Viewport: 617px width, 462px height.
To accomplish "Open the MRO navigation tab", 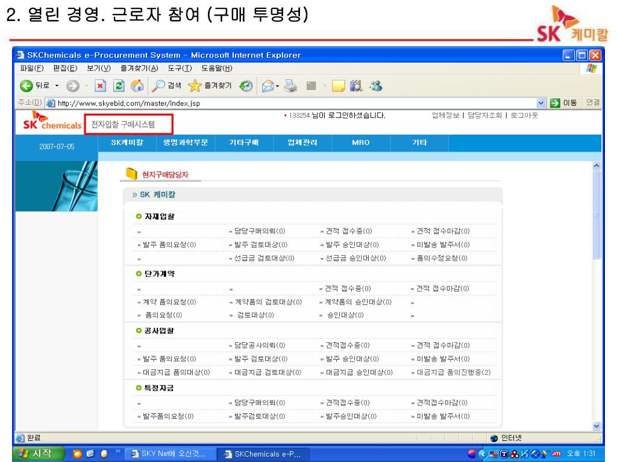I will coord(361,143).
